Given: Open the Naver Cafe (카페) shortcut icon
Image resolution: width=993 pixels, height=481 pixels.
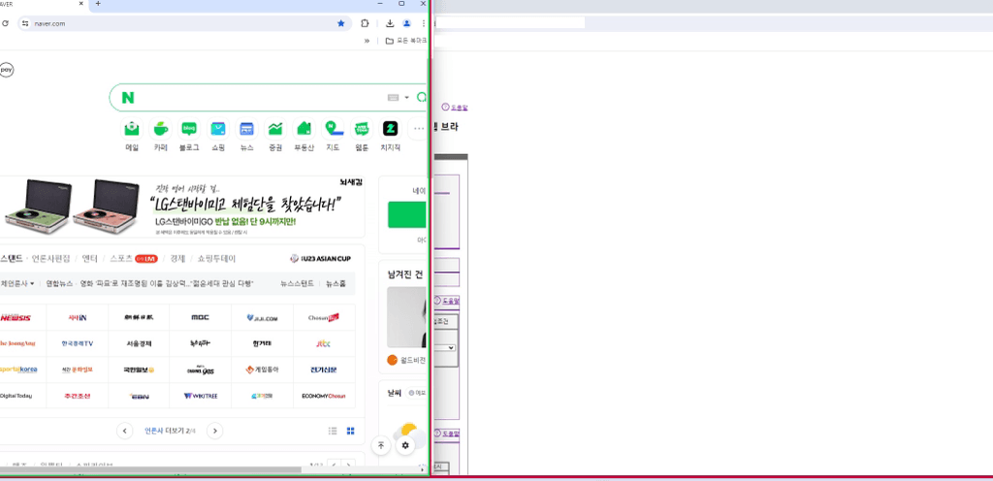Looking at the screenshot, I should click(160, 129).
